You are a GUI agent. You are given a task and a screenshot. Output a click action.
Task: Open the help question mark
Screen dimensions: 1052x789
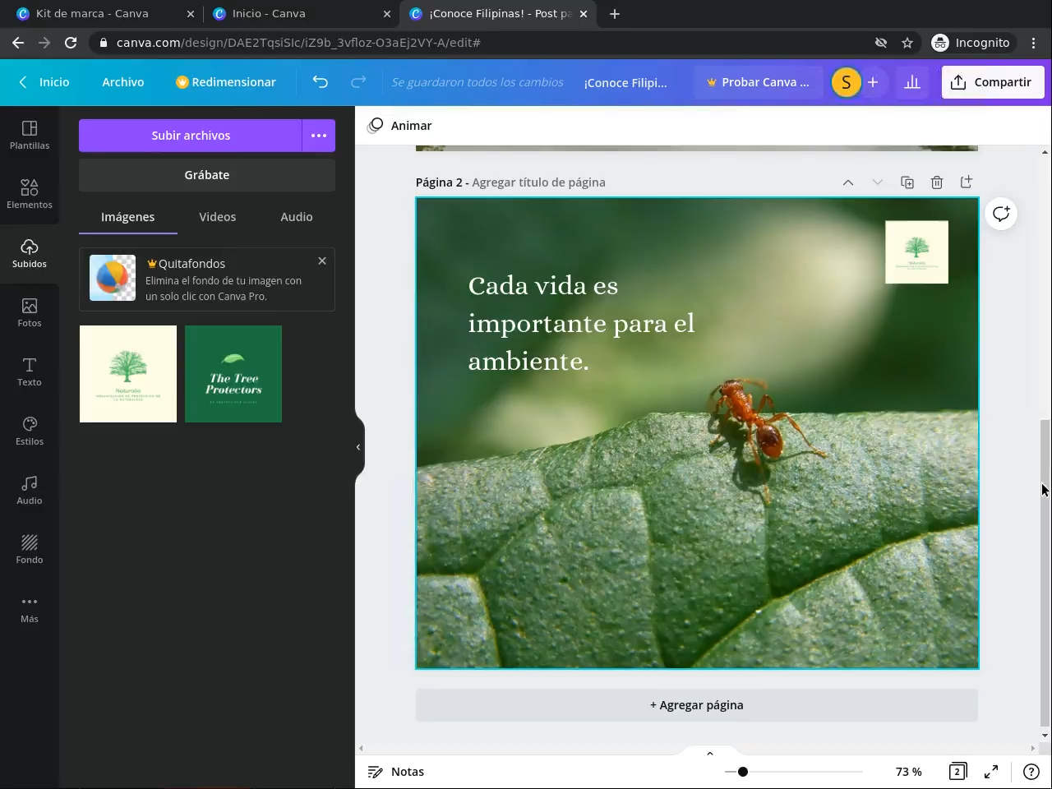point(1031,772)
